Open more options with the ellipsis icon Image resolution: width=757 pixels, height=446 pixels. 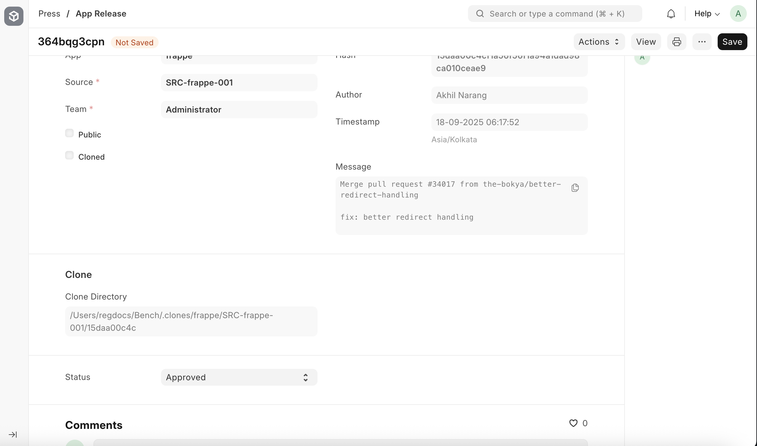pos(702,42)
